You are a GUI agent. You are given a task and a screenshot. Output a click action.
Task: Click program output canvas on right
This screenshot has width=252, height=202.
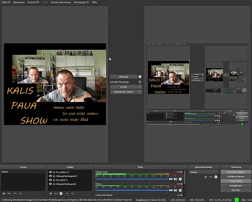(x=197, y=84)
